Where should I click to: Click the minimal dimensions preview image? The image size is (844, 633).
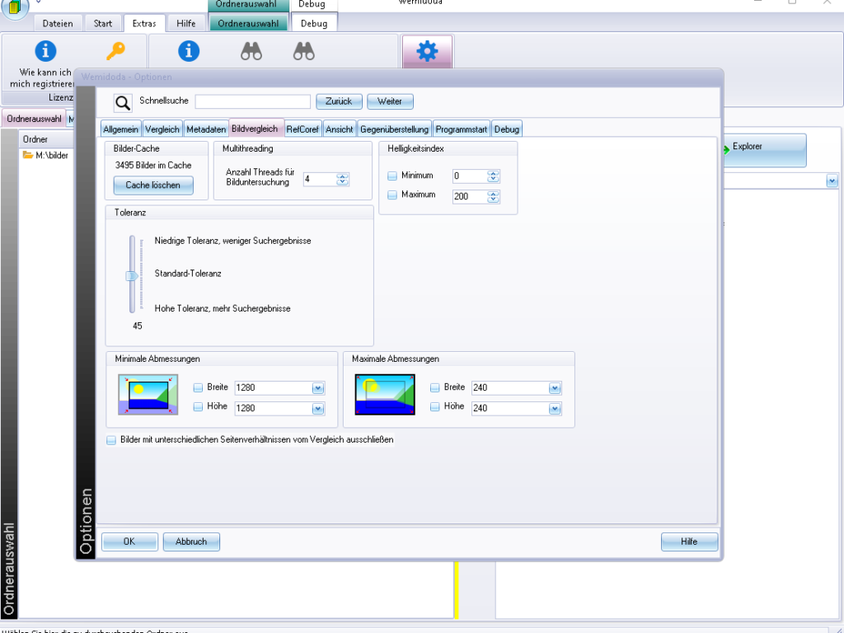148,395
